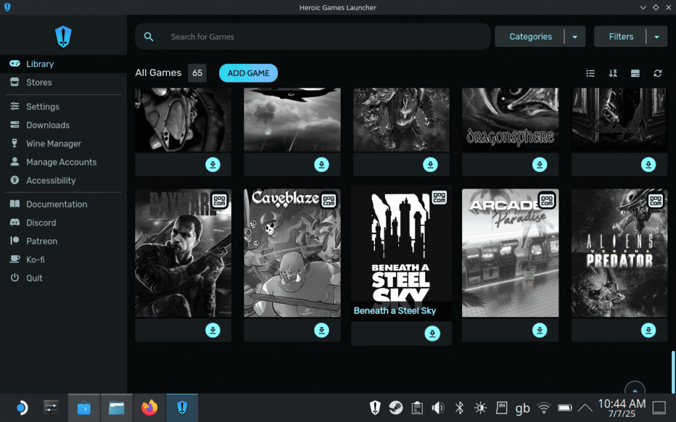Open the Documentation link

click(x=57, y=204)
